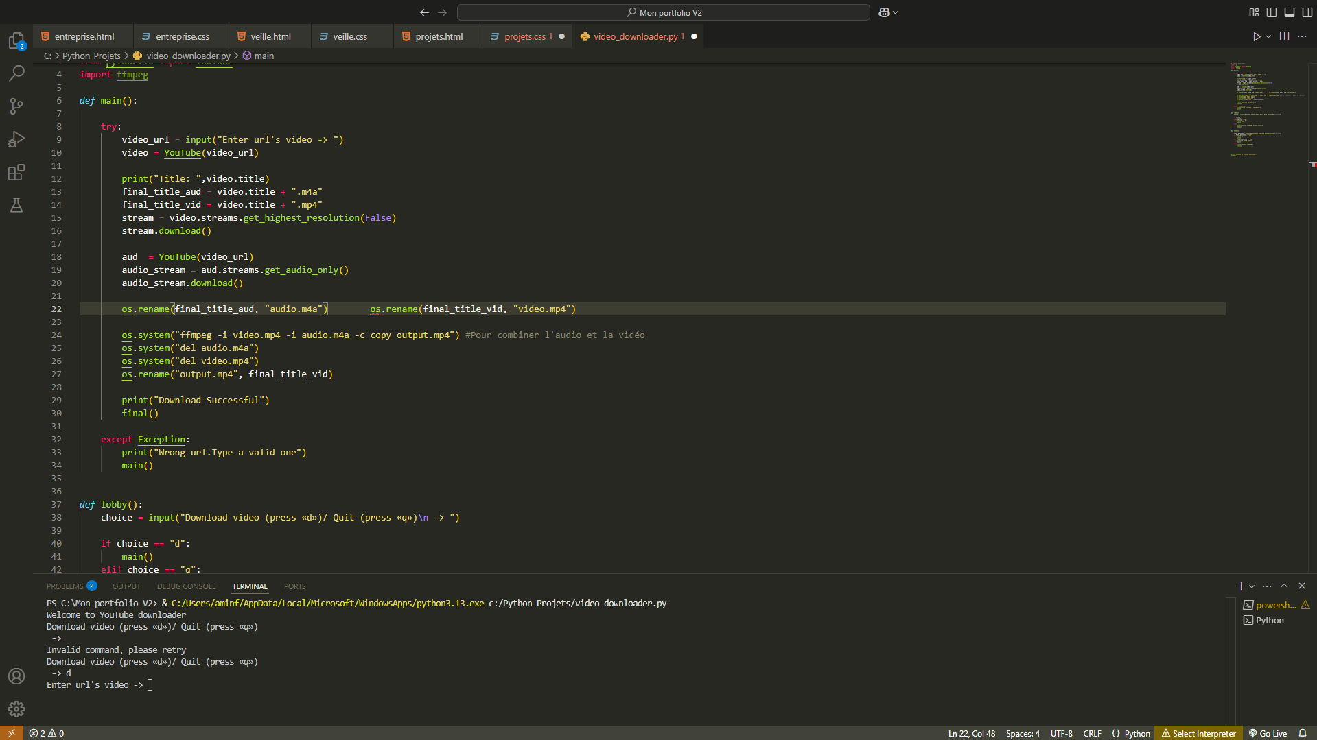This screenshot has height=740, width=1317.
Task: Click Go Live in the status bar
Action: [x=1268, y=733]
